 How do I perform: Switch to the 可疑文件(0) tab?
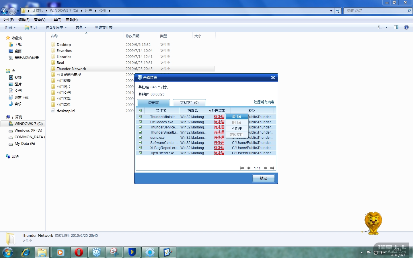tap(189, 103)
